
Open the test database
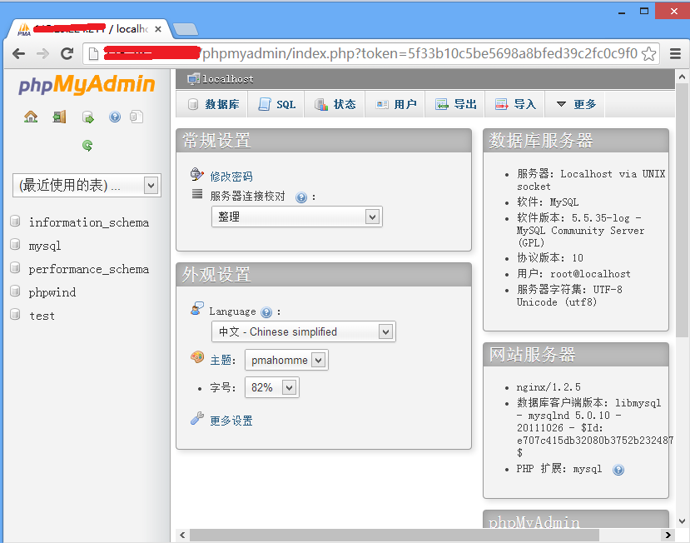pyautogui.click(x=42, y=316)
